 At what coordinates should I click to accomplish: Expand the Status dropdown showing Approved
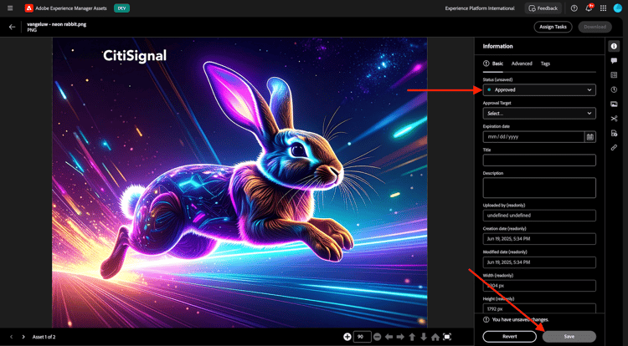pyautogui.click(x=539, y=89)
